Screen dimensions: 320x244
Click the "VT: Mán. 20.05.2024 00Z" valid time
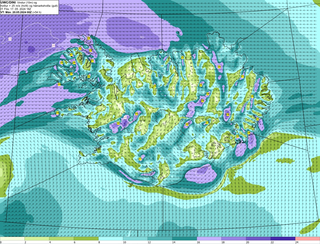(x=16, y=12)
